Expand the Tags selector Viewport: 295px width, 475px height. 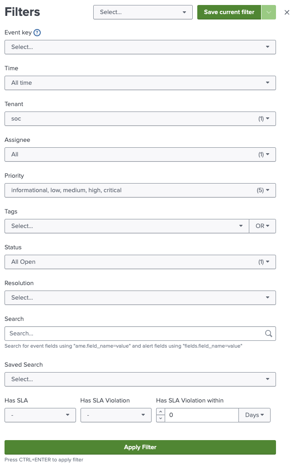tap(127, 226)
